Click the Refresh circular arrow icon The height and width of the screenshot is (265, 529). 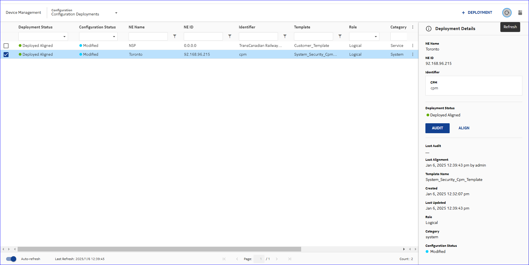click(x=507, y=13)
